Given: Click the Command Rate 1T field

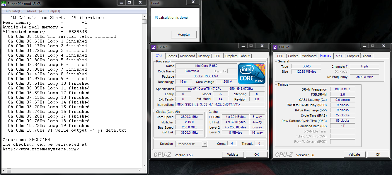Looking at the screenshot, I should coord(342,126).
